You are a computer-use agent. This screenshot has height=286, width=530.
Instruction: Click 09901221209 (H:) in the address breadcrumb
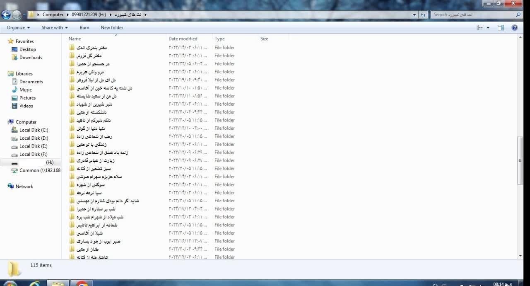(x=89, y=15)
